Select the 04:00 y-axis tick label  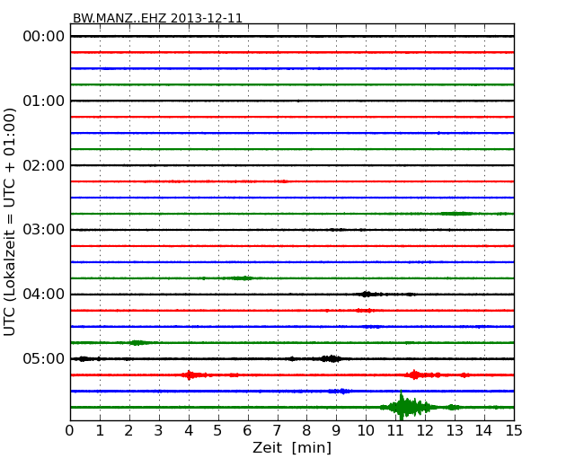43,295
